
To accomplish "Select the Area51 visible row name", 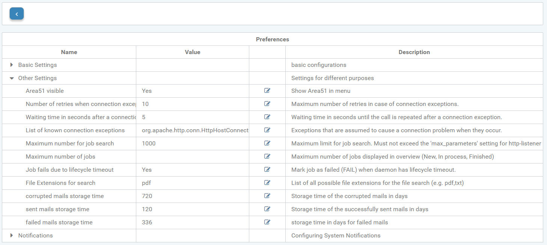I will [45, 91].
